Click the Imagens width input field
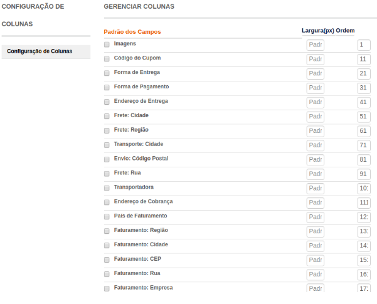 point(316,45)
